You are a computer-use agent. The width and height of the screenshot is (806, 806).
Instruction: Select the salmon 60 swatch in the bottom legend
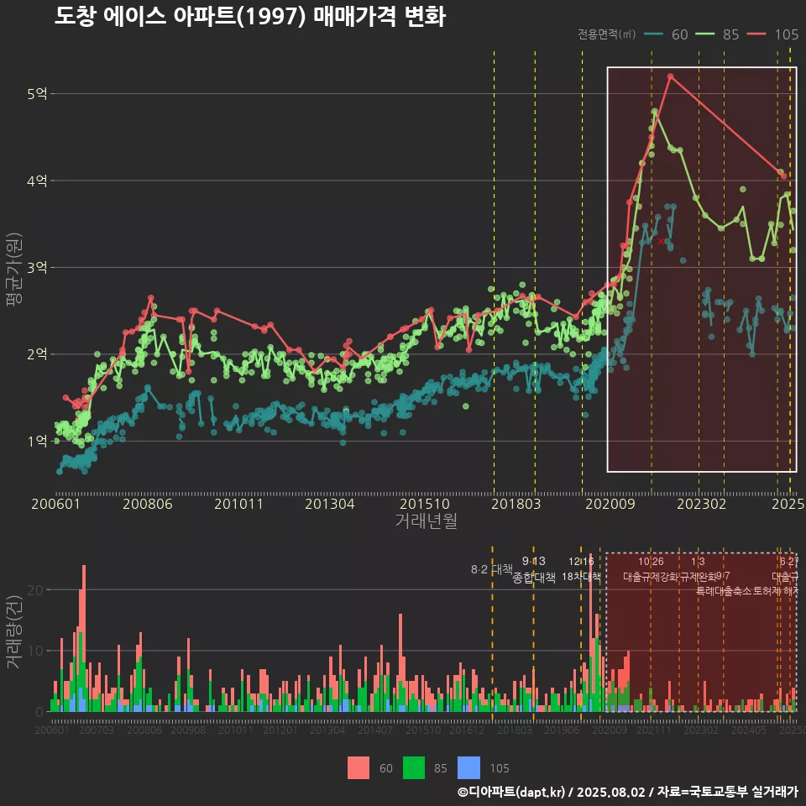pos(359,768)
